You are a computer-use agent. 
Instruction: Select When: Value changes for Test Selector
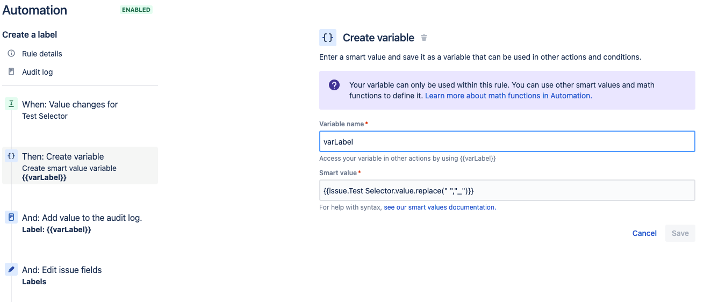[80, 110]
